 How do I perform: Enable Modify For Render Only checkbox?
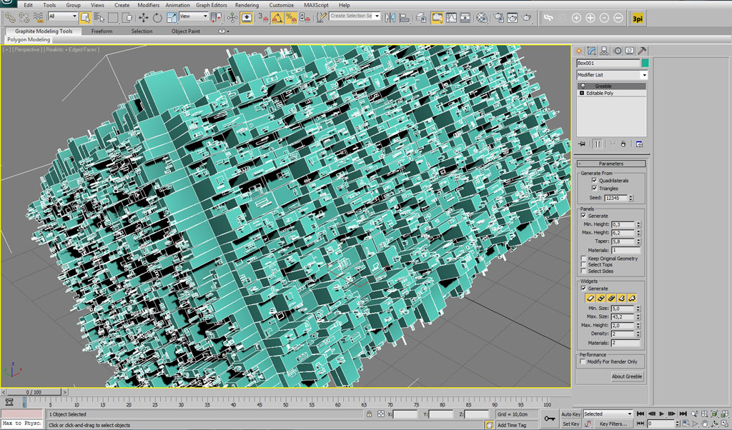tap(583, 361)
